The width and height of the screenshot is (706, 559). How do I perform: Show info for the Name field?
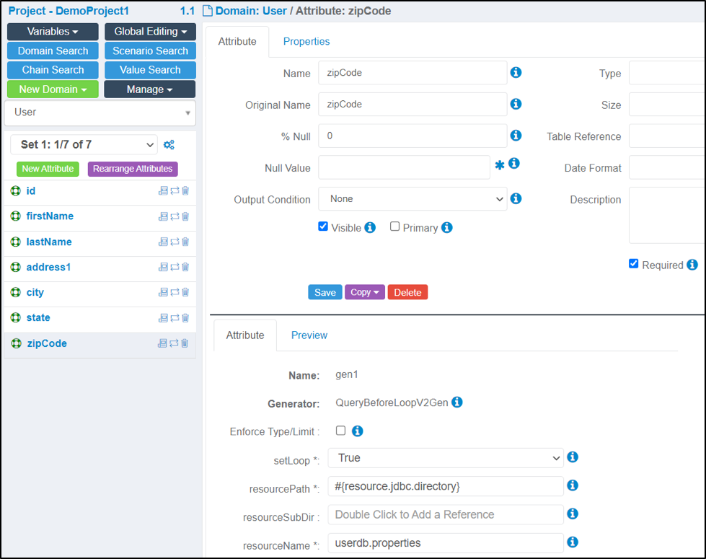[x=516, y=73]
